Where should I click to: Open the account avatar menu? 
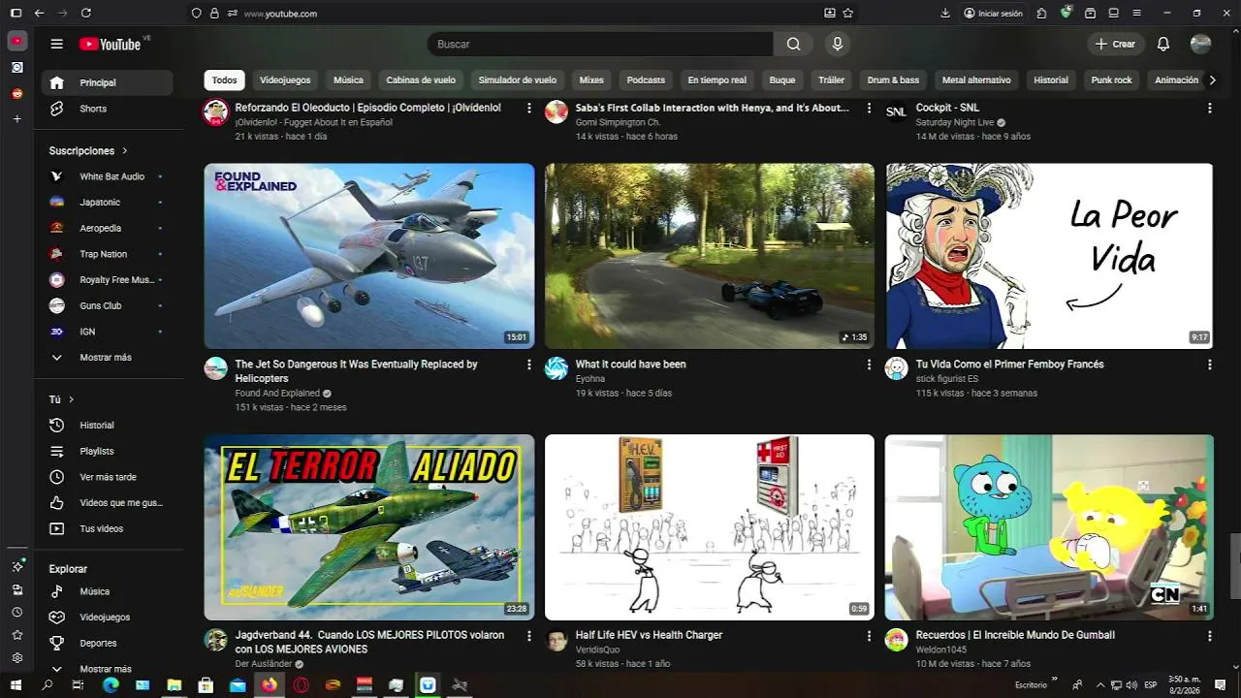pyautogui.click(x=1200, y=44)
